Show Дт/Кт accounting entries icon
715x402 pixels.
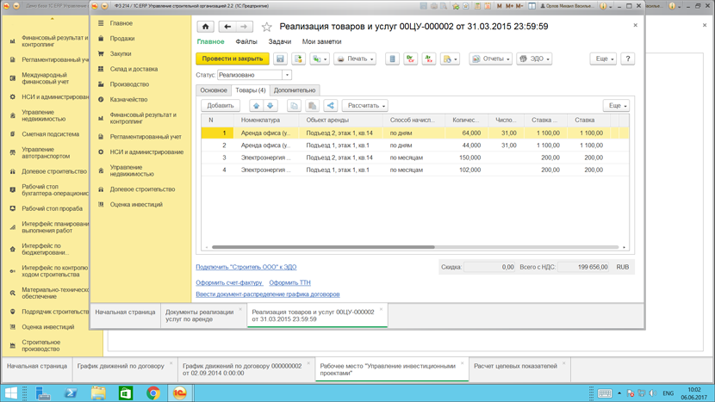coord(410,59)
